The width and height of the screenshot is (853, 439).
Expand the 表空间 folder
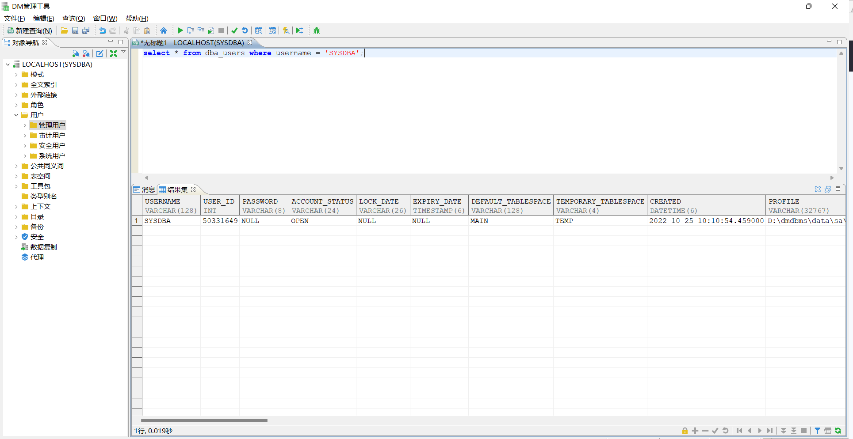tap(16, 176)
